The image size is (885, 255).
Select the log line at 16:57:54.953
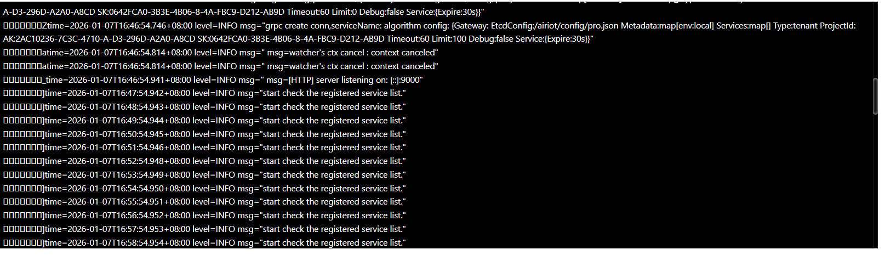pos(204,229)
